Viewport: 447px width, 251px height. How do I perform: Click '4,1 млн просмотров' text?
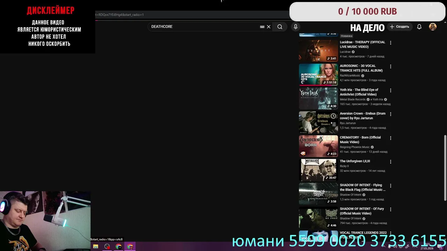coord(353,80)
